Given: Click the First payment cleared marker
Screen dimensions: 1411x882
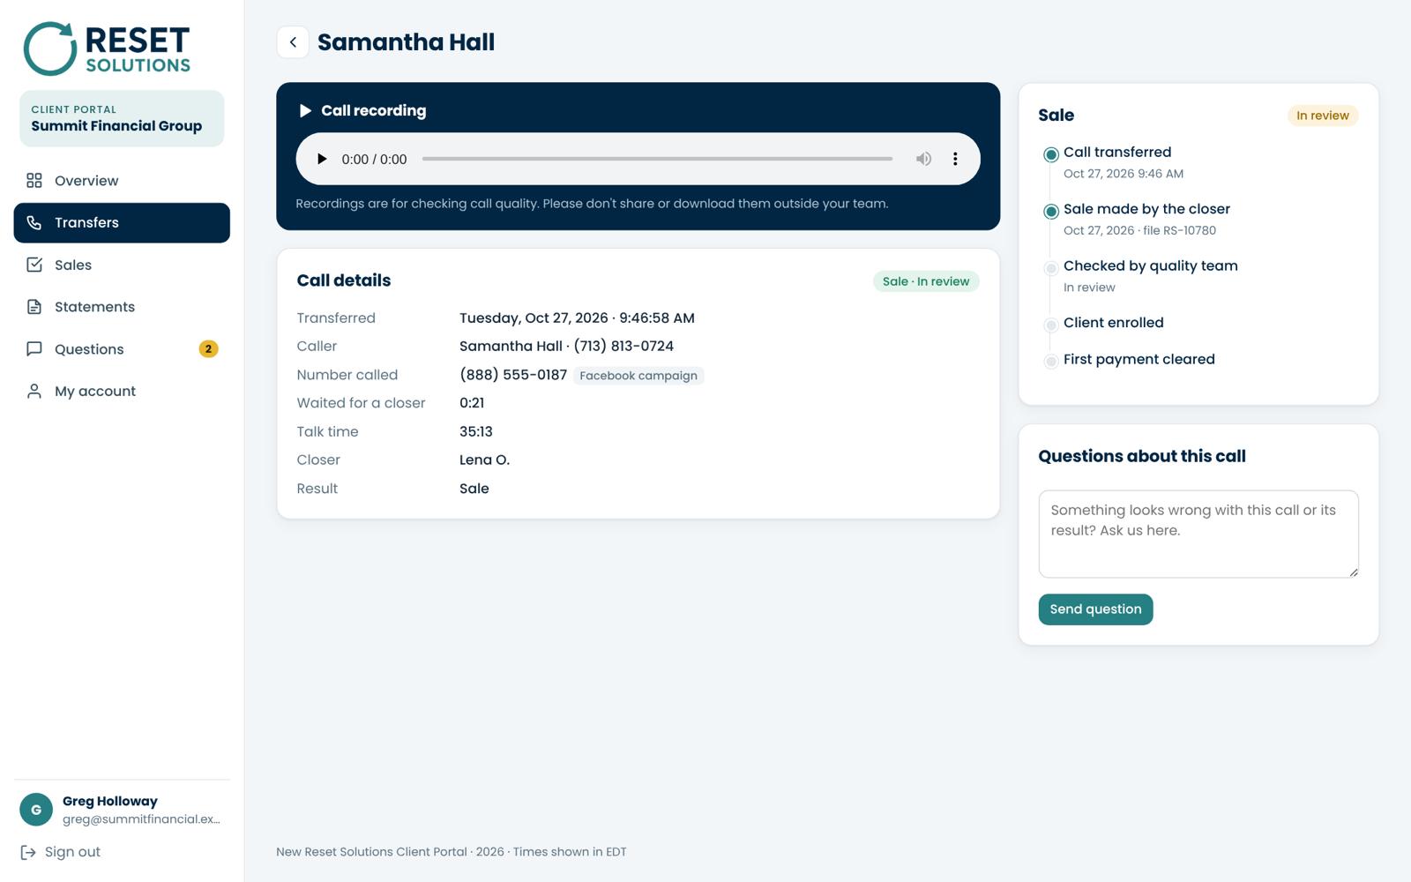Looking at the screenshot, I should [1051, 362].
